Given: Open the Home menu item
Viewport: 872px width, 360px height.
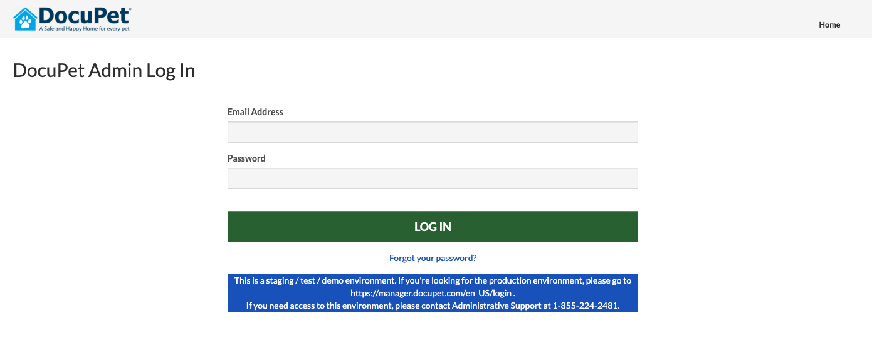Looking at the screenshot, I should tap(829, 25).
